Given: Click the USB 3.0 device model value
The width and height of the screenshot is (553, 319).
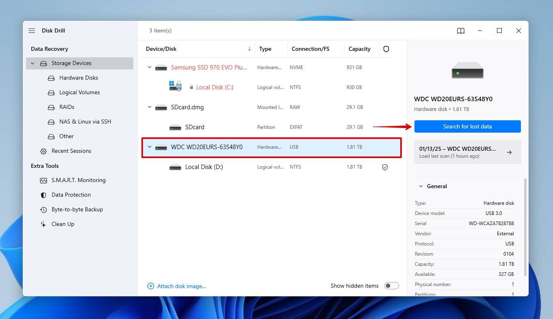Looking at the screenshot, I should pyautogui.click(x=493, y=213).
